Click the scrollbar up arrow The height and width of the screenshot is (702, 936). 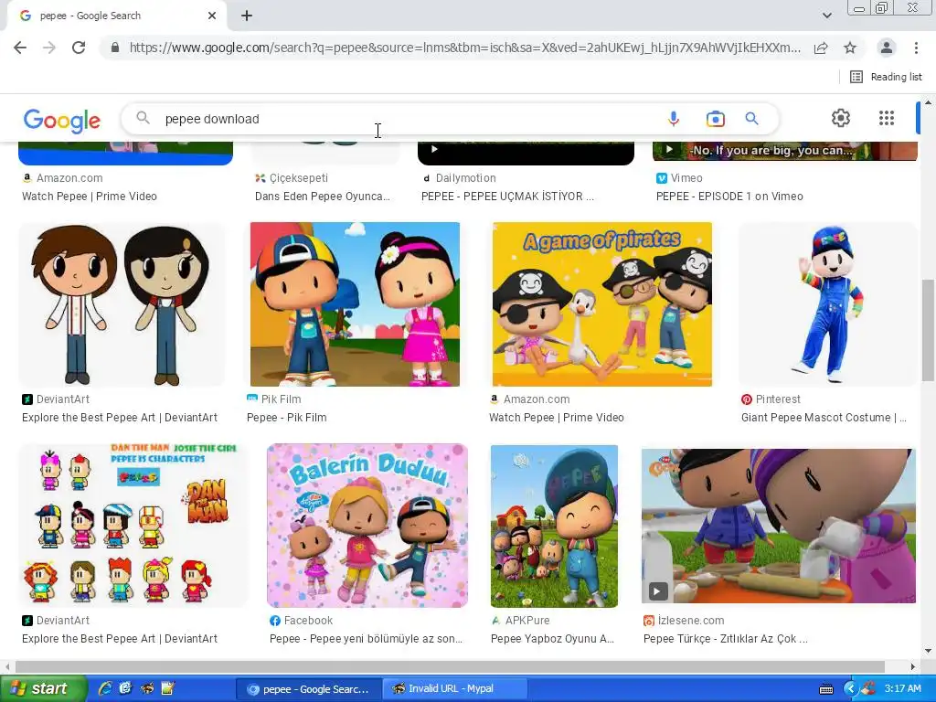point(928,102)
